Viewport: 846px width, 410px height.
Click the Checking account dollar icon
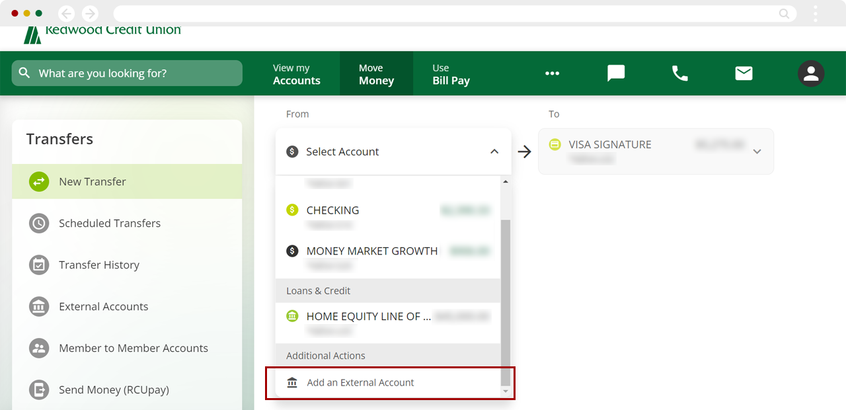[292, 210]
